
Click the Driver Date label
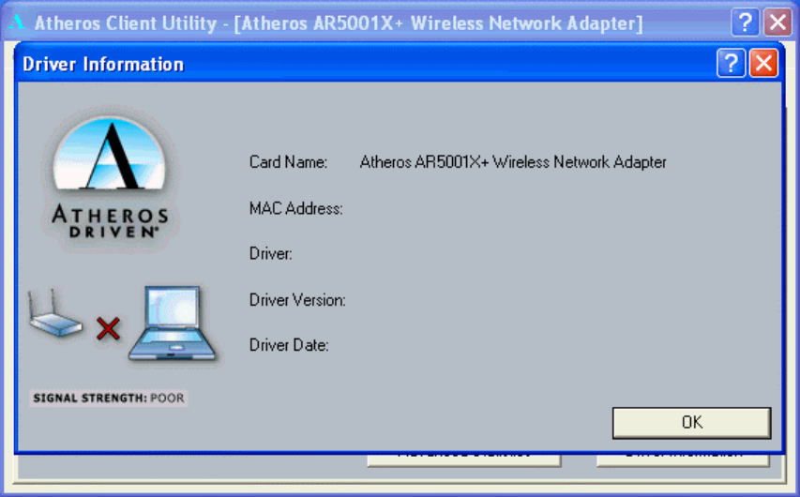[289, 345]
